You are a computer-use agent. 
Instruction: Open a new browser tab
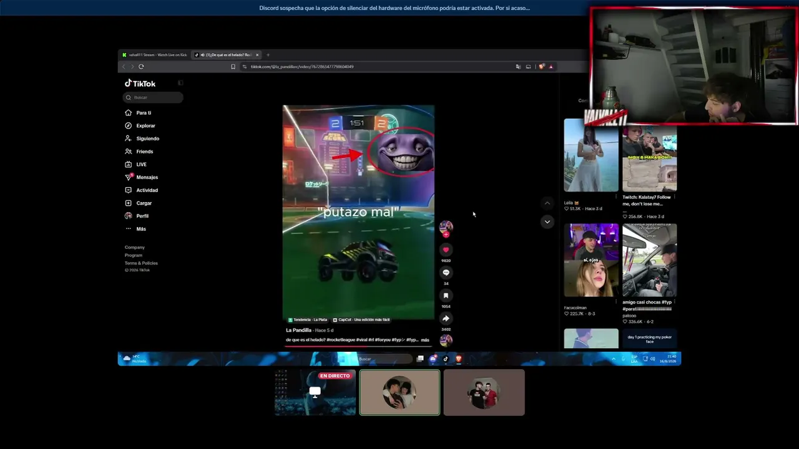(268, 55)
